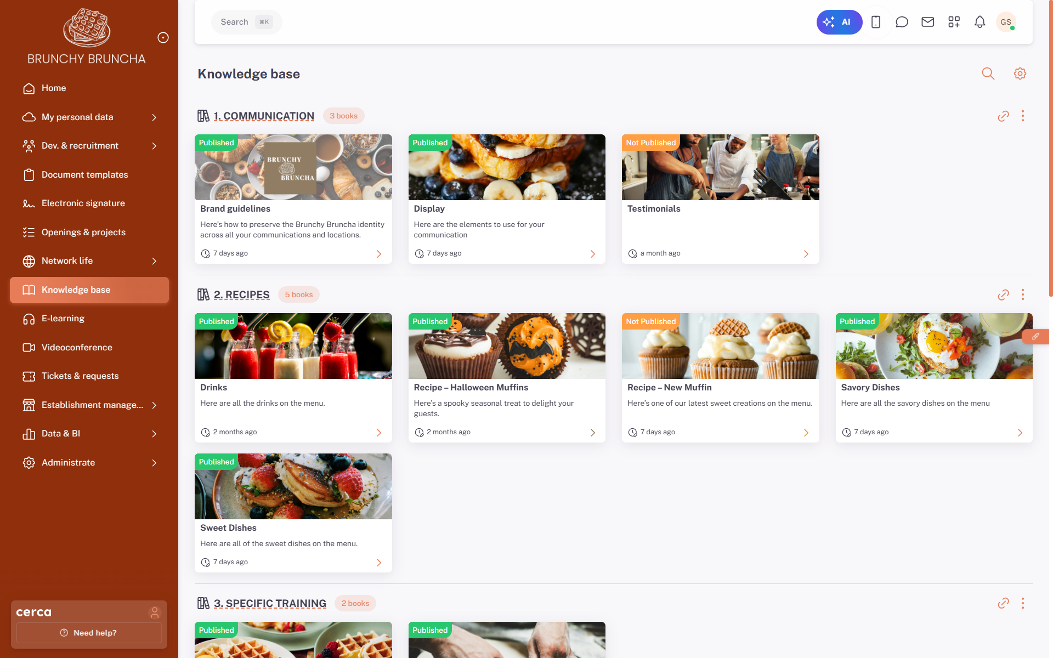Image resolution: width=1053 pixels, height=658 pixels.
Task: Open Recipes section three-dot menu
Action: point(1023,295)
